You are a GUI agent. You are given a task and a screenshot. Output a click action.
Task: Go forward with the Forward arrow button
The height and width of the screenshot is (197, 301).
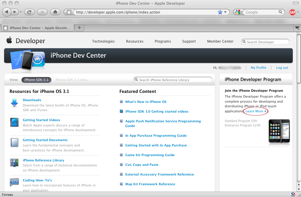(15, 12)
